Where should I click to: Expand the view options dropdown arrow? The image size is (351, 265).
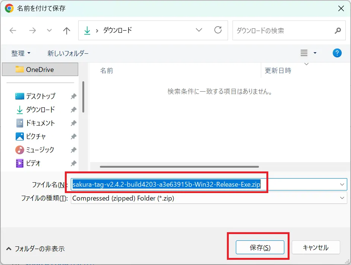[x=315, y=53]
